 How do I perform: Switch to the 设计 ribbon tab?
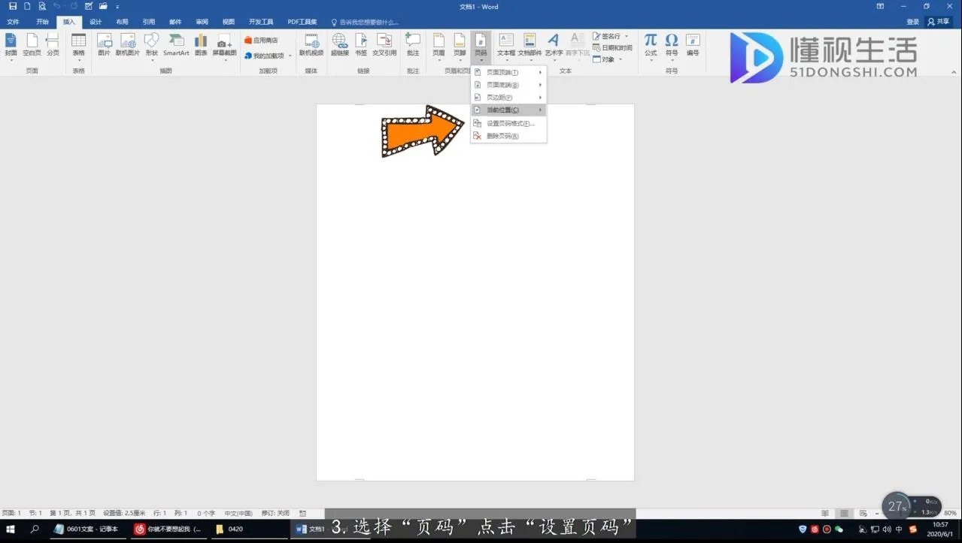point(96,22)
